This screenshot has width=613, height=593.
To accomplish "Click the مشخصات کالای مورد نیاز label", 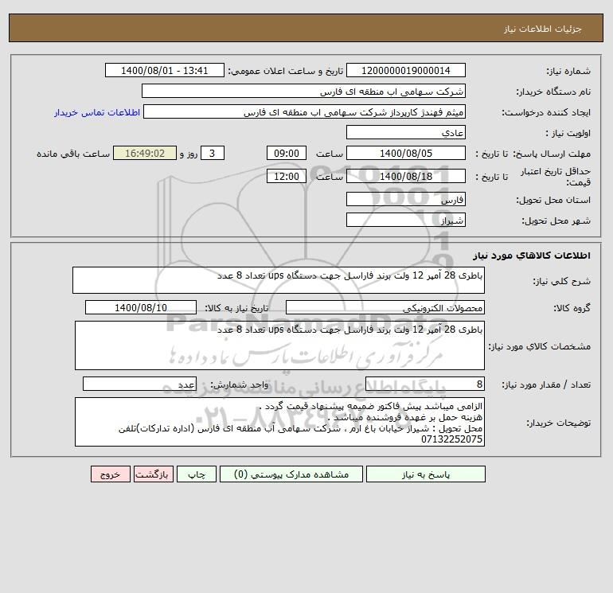I will click(540, 346).
